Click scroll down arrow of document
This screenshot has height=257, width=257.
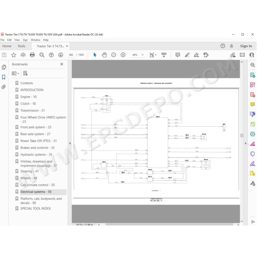coord(242,221)
